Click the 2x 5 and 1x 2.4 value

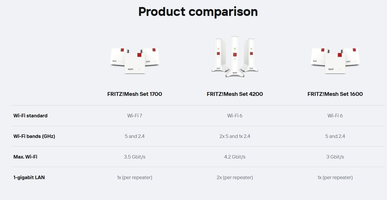click(x=235, y=136)
